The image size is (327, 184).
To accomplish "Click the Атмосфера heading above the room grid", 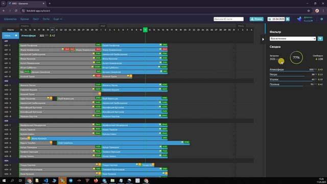I will pos(29,36).
